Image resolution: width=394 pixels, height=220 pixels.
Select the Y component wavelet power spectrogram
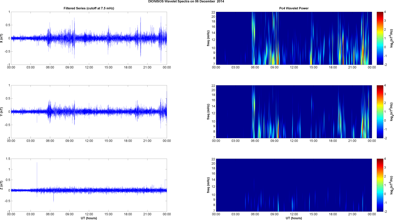click(294, 112)
